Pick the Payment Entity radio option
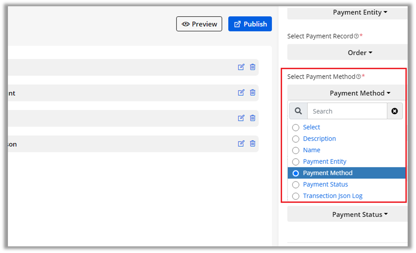The image size is (416, 253). (296, 162)
